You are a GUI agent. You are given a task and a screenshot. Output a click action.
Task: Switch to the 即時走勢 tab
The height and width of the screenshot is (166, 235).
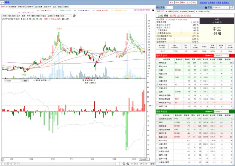coord(13,7)
